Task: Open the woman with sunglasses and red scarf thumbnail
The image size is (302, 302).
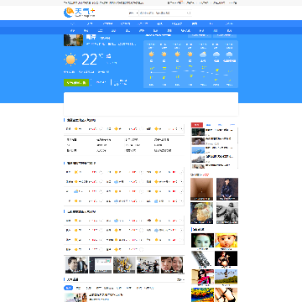Action: point(202,277)
